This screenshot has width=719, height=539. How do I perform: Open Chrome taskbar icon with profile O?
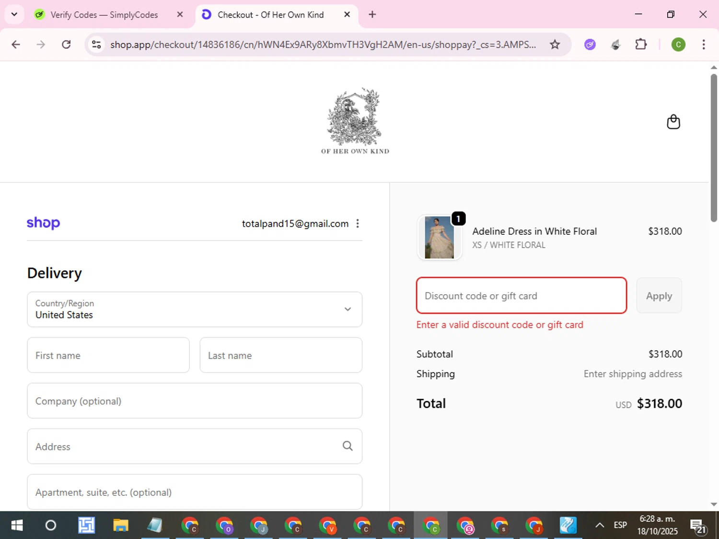pyautogui.click(x=224, y=526)
